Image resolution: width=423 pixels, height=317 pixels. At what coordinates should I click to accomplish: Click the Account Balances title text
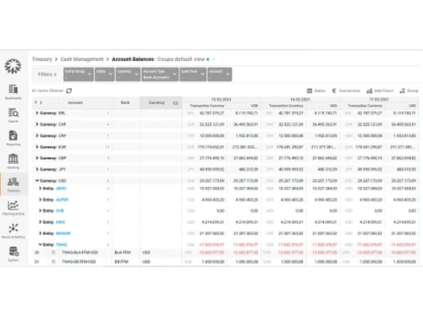tap(133, 59)
